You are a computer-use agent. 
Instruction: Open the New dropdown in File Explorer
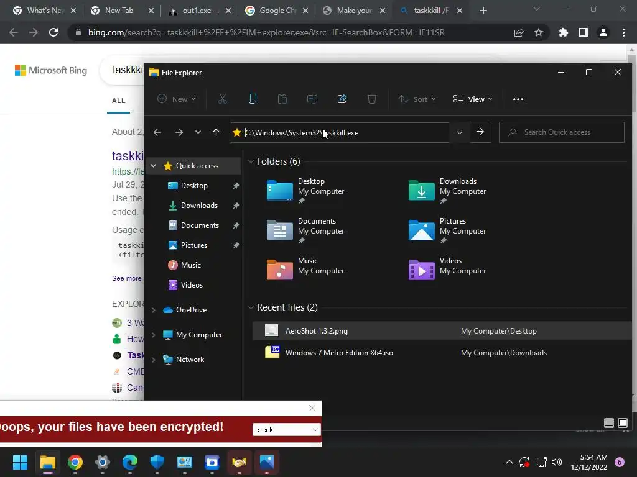[177, 99]
